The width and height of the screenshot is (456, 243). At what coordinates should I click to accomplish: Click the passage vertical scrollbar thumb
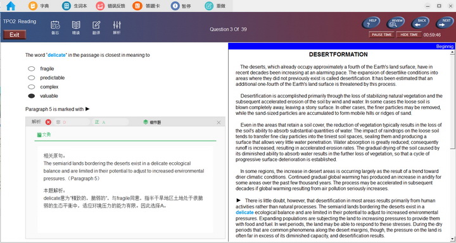(452, 102)
